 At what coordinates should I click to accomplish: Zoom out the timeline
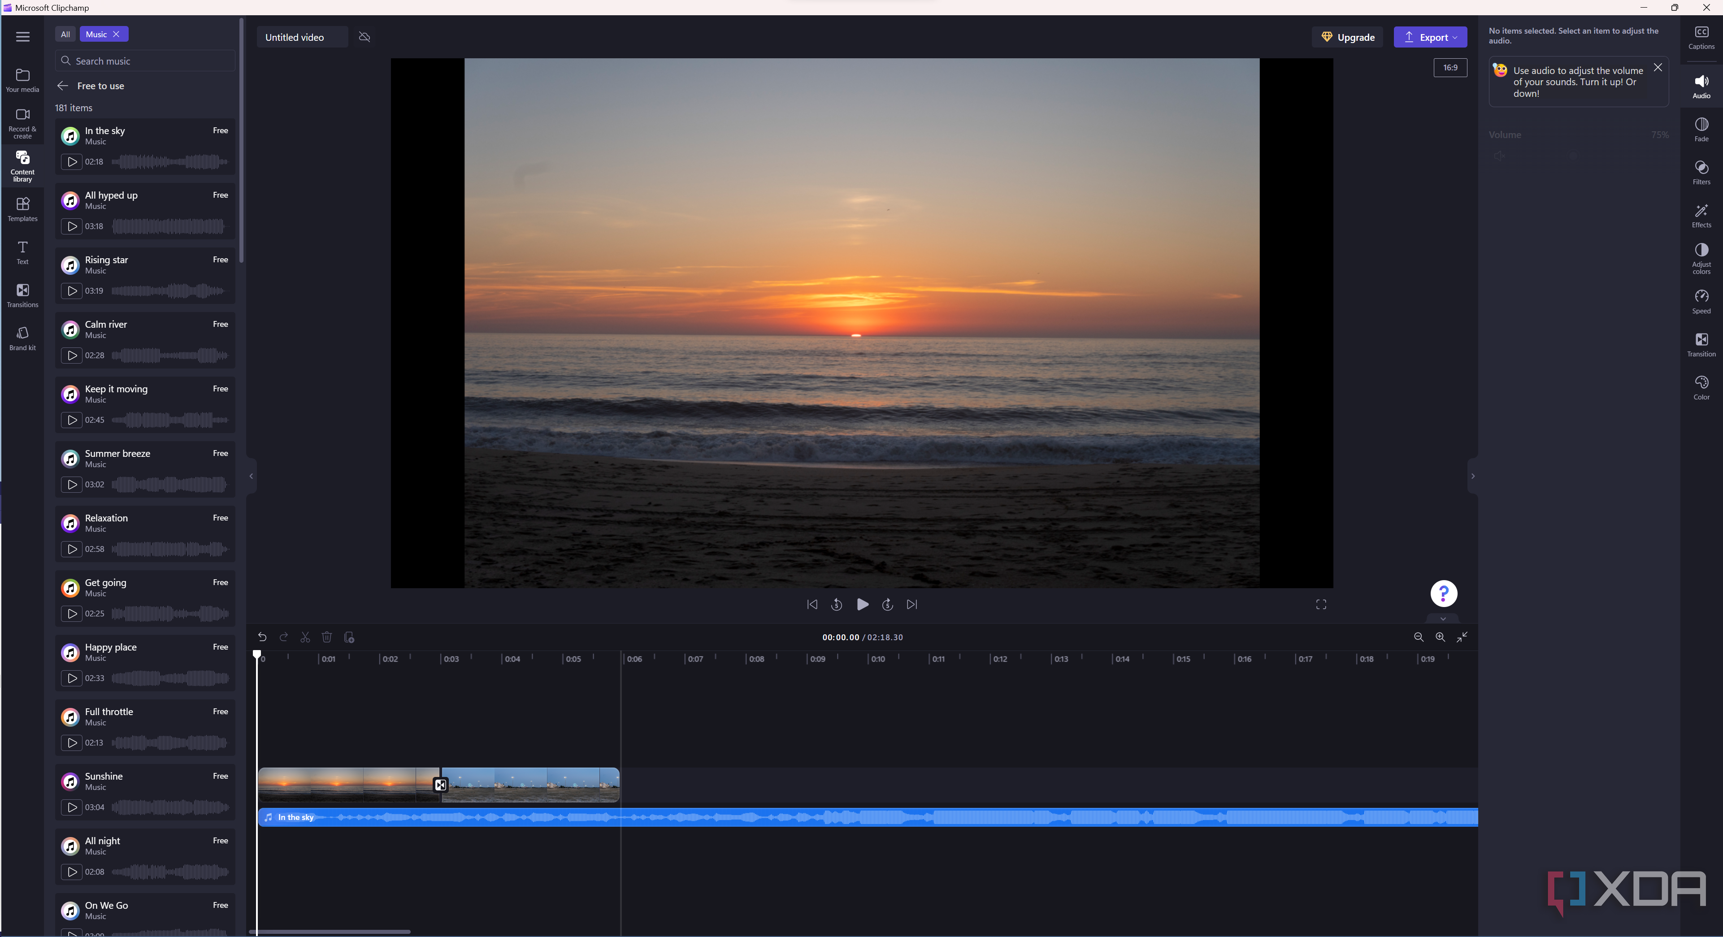tap(1419, 638)
